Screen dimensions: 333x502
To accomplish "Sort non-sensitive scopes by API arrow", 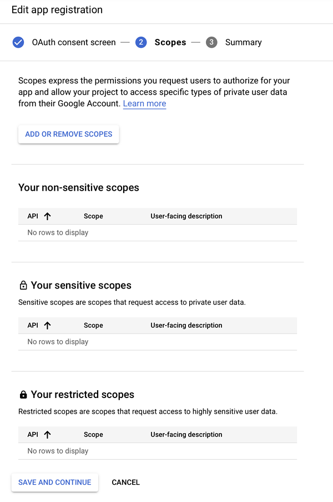I will click(47, 216).
